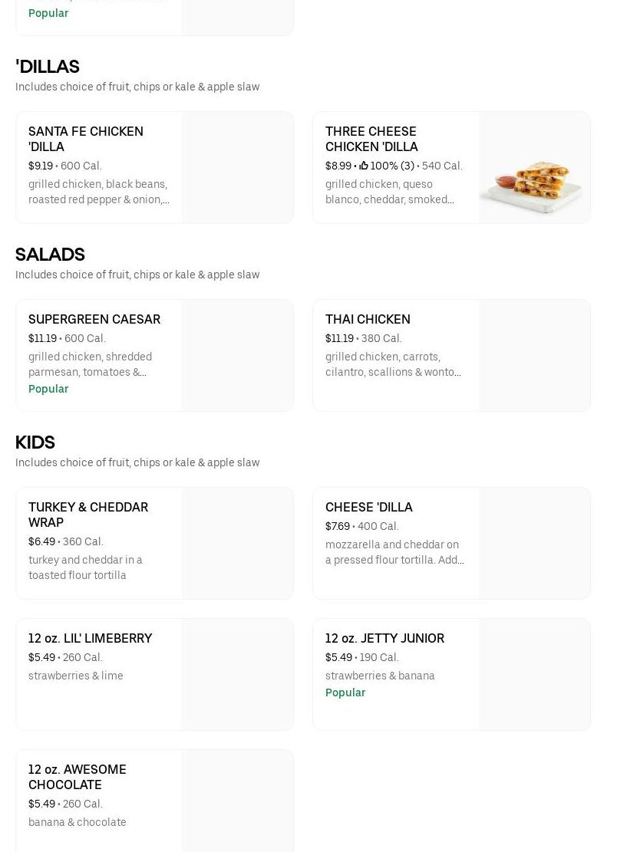Open the Turkey & Cheddar Wrap kids item

88,515
